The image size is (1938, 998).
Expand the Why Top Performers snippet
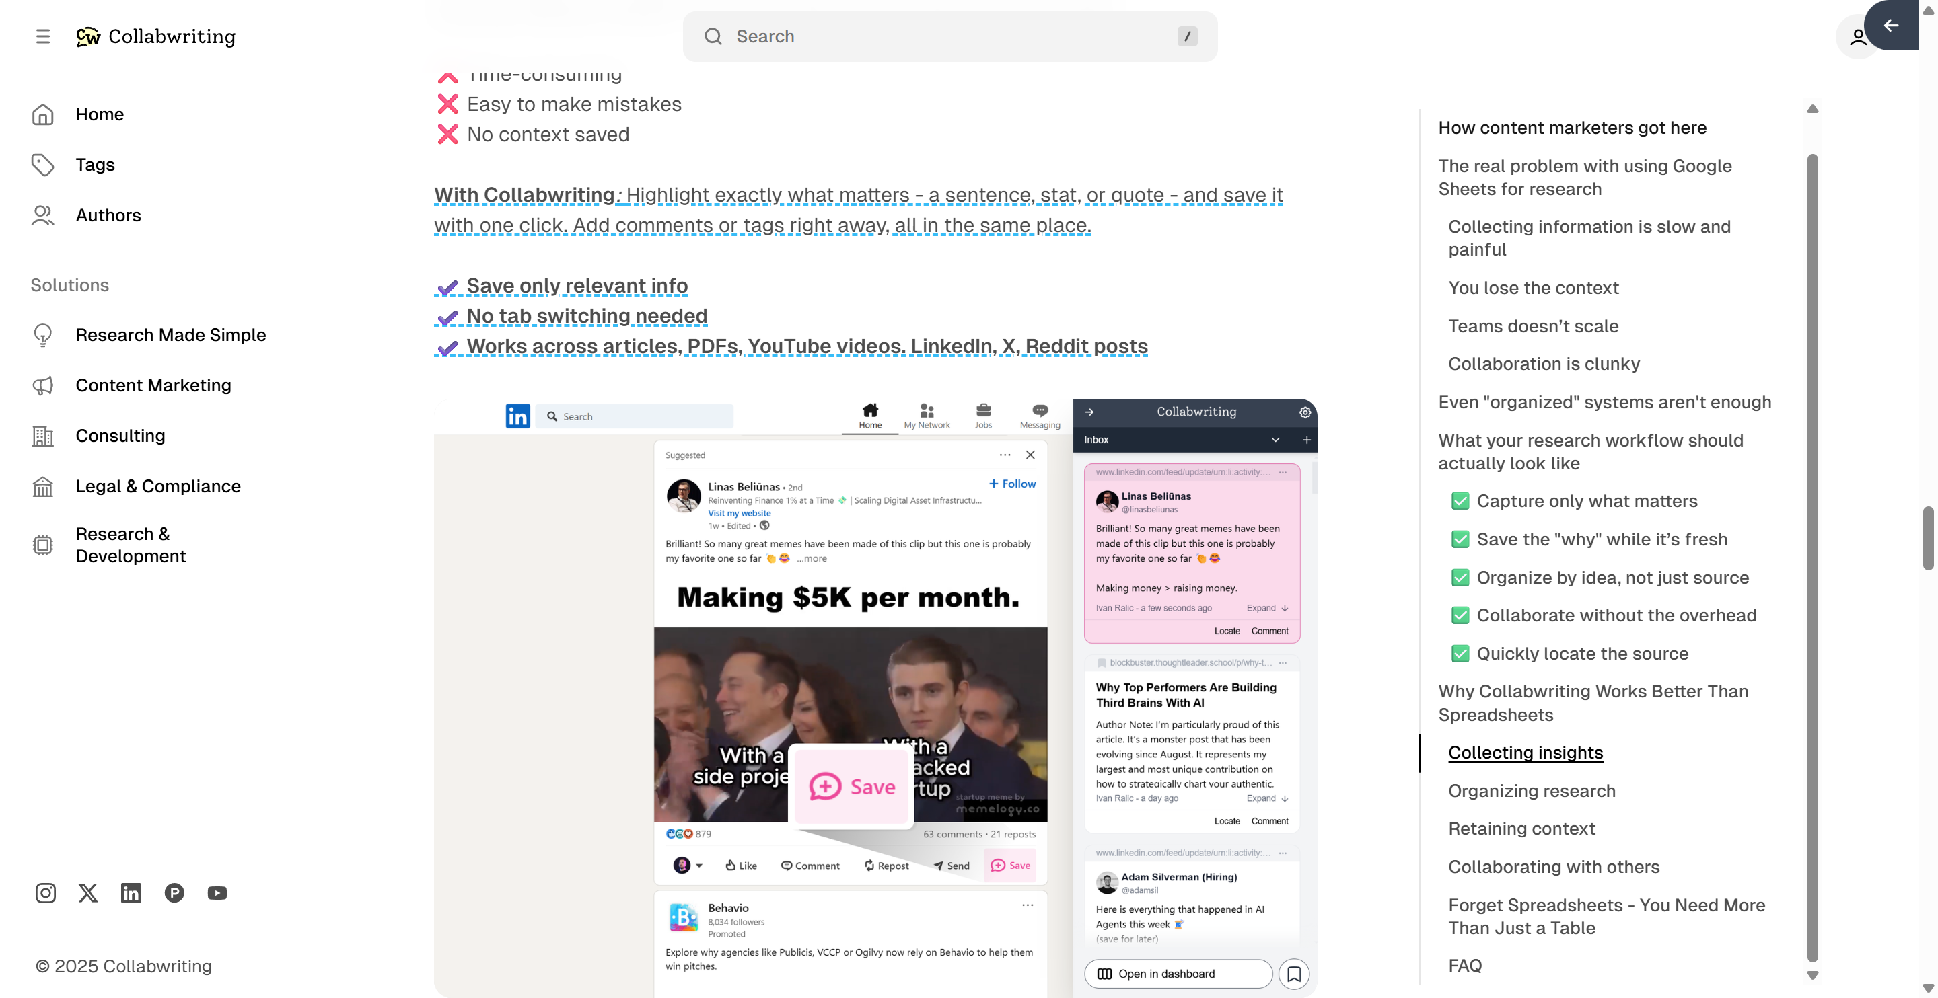pos(1267,798)
